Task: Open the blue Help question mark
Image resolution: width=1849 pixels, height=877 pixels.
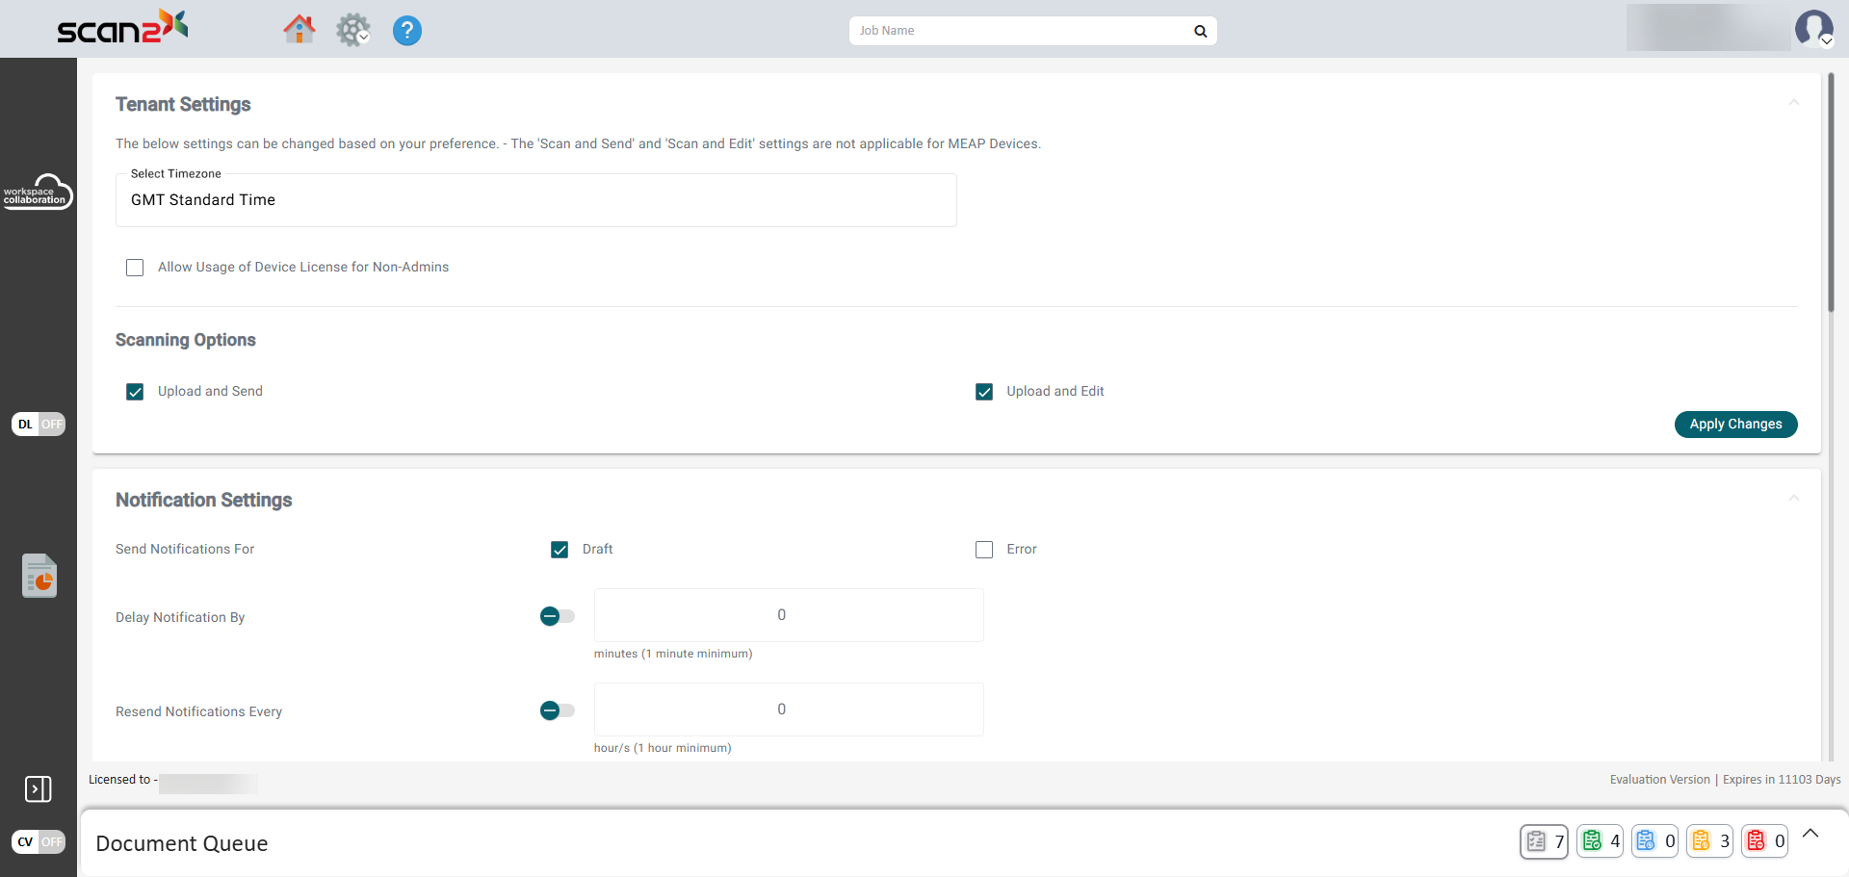Action: [x=406, y=31]
